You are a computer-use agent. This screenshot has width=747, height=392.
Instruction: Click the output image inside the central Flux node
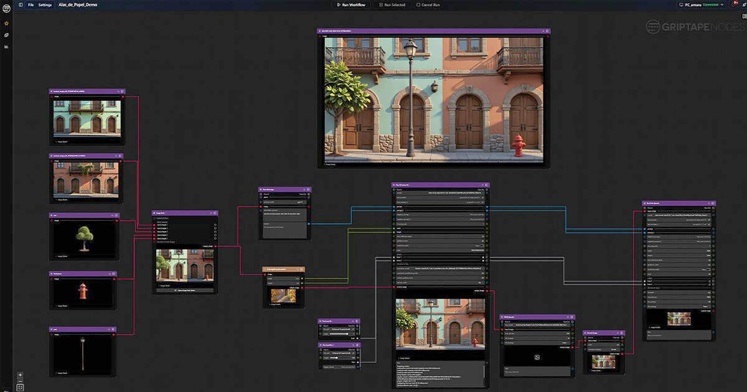pyautogui.click(x=441, y=324)
